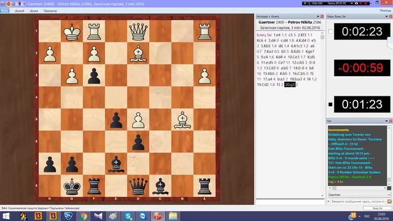393x221 pixels.
Task: Select the black bishop on c8
Action: (160, 186)
